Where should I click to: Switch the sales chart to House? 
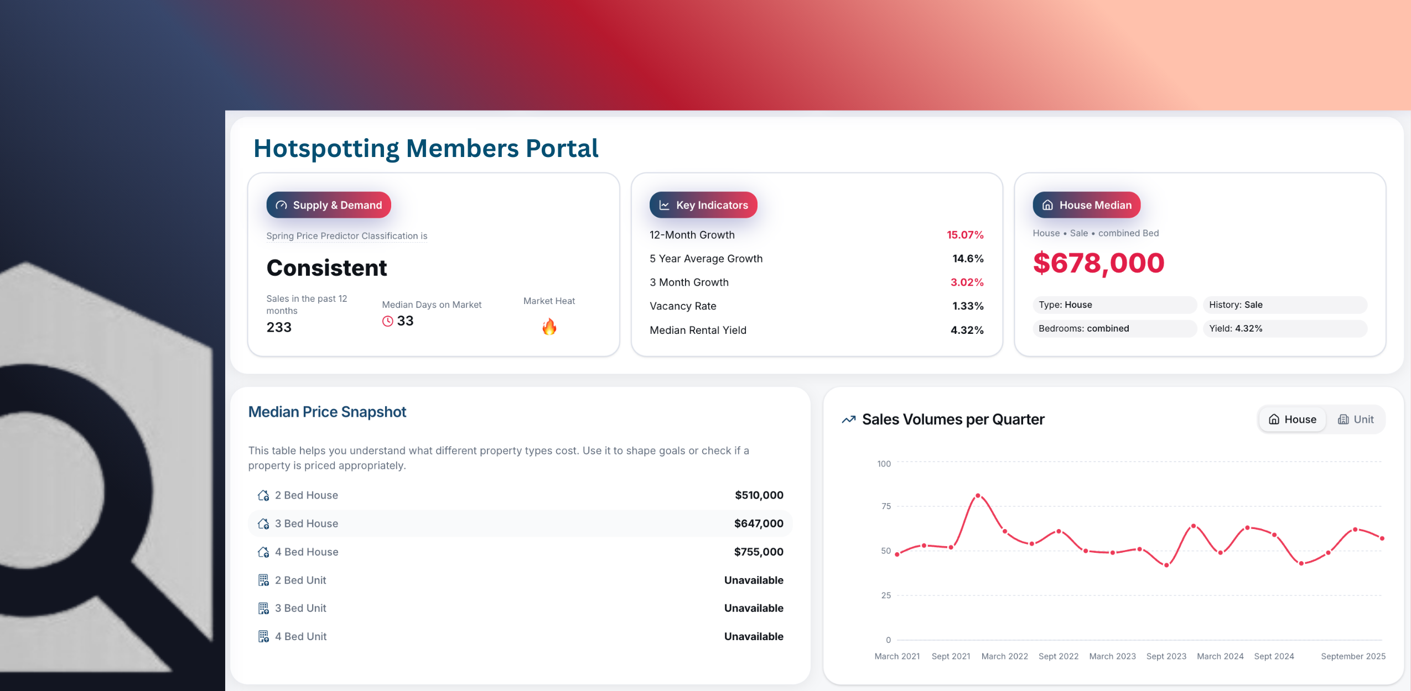point(1292,420)
